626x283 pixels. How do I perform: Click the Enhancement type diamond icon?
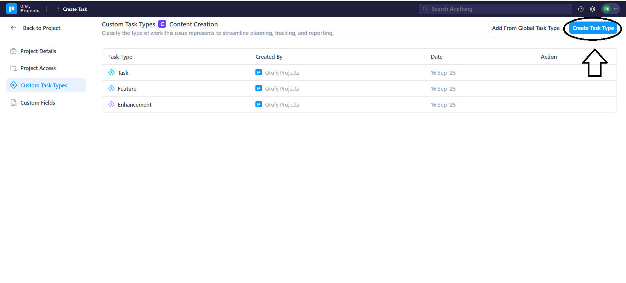pyautogui.click(x=112, y=104)
